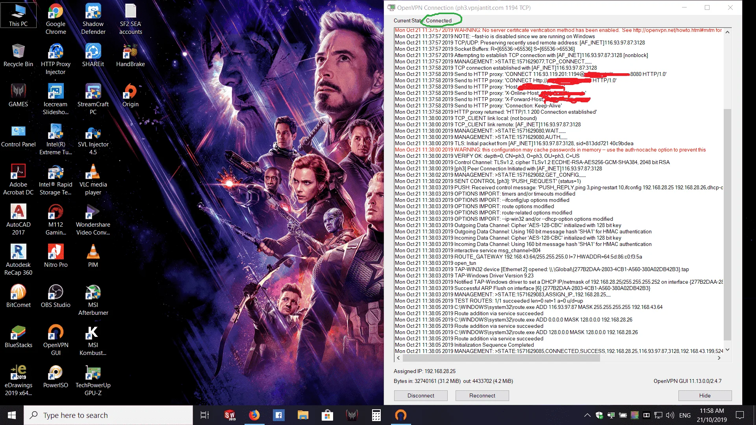Open Task View on the taskbar
The width and height of the screenshot is (756, 425).
point(205,415)
